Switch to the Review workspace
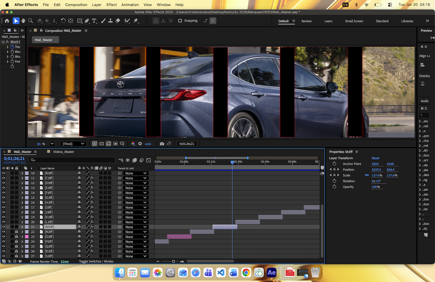 click(306, 21)
